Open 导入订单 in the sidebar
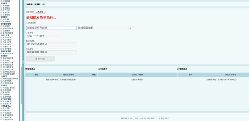249x121 pixels. coord(6,108)
